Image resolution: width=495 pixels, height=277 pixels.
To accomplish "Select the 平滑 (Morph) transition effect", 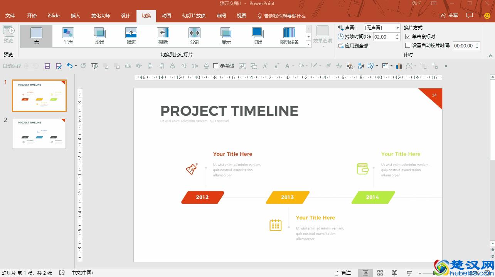I will click(68, 36).
